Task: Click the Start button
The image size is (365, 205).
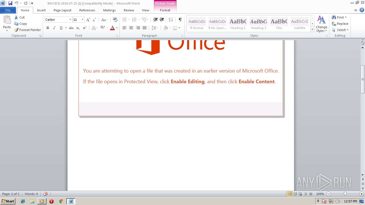Action: coord(8,201)
